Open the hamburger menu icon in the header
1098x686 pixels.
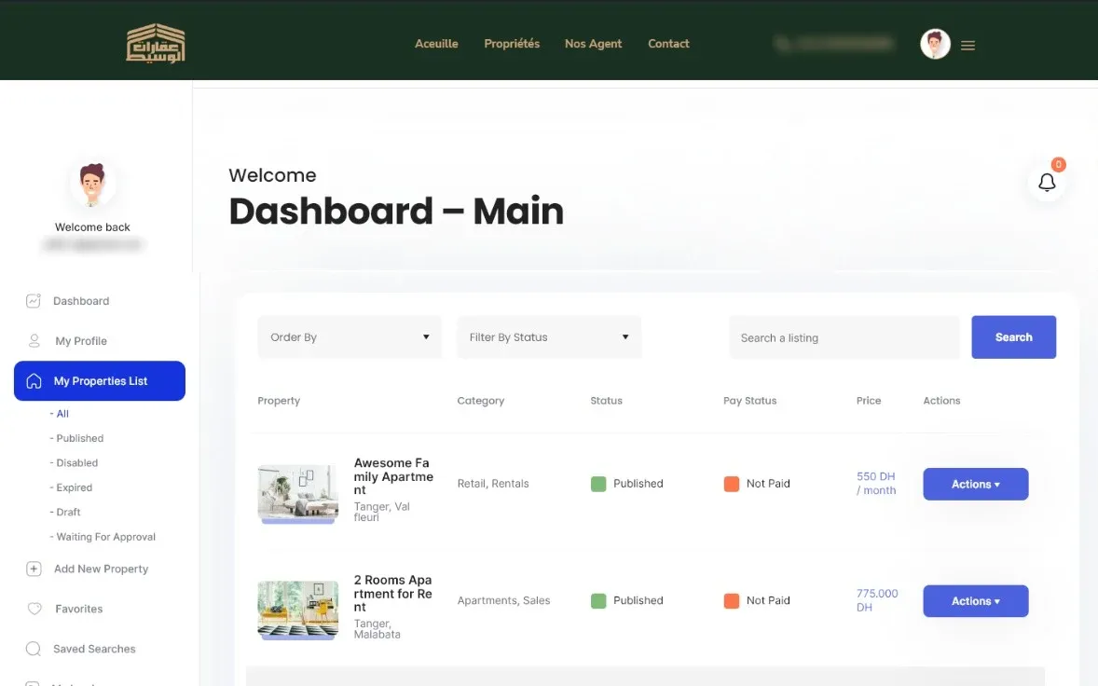968,46
